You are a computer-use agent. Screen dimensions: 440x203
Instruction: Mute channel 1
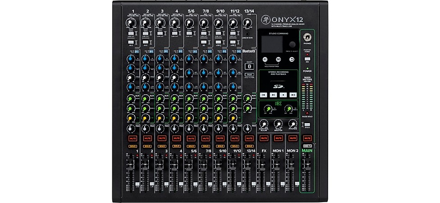[x=133, y=138]
